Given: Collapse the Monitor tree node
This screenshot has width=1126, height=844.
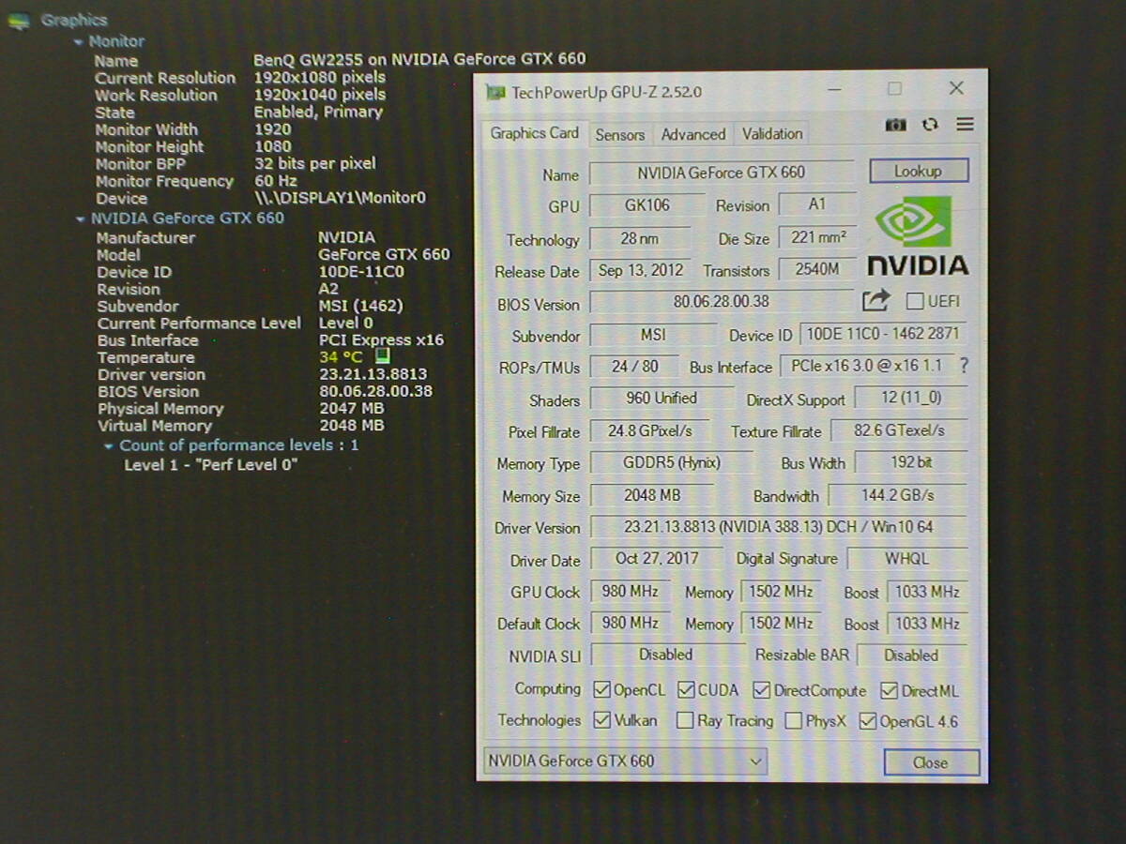Looking at the screenshot, I should pyautogui.click(x=79, y=42).
